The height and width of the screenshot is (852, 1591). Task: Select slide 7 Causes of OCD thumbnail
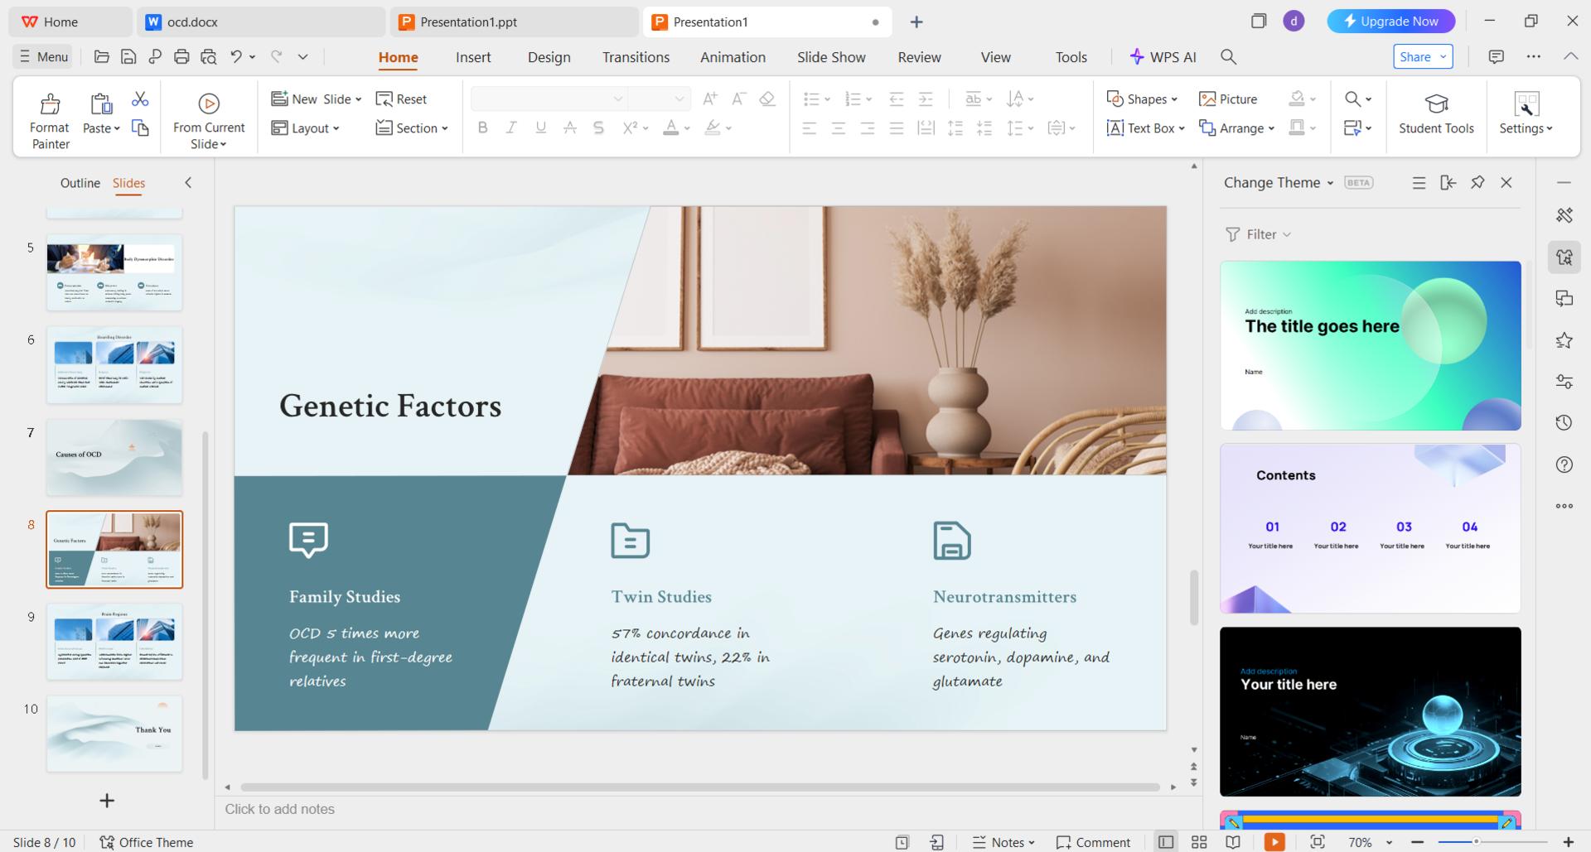click(x=114, y=457)
